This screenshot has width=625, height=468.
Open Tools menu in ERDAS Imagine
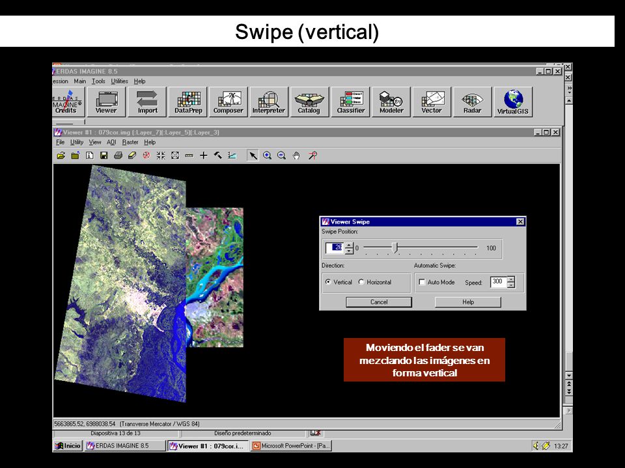(x=98, y=81)
